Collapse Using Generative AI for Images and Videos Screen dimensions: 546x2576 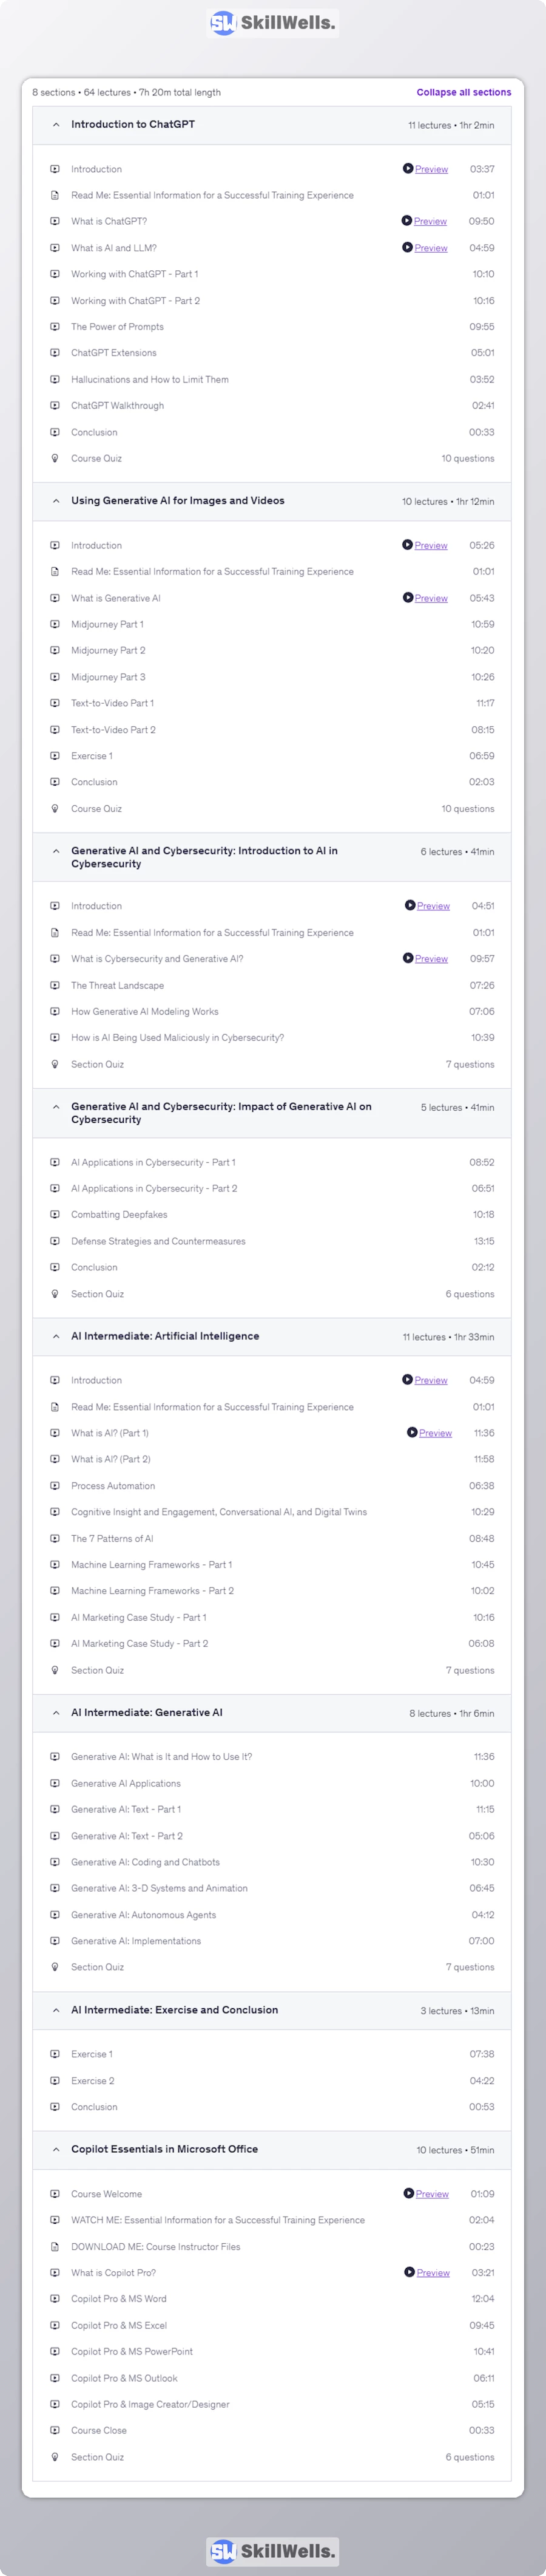click(56, 501)
